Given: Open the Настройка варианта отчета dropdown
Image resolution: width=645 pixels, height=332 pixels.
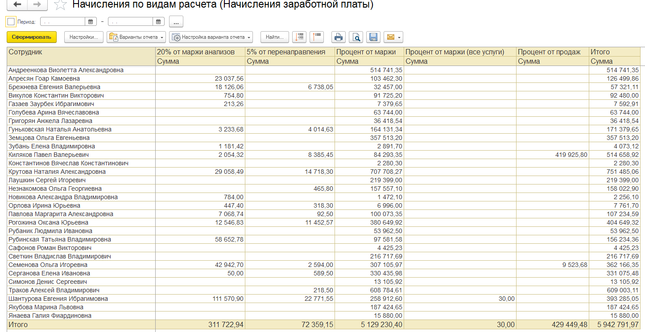Looking at the screenshot, I should pyautogui.click(x=211, y=37).
